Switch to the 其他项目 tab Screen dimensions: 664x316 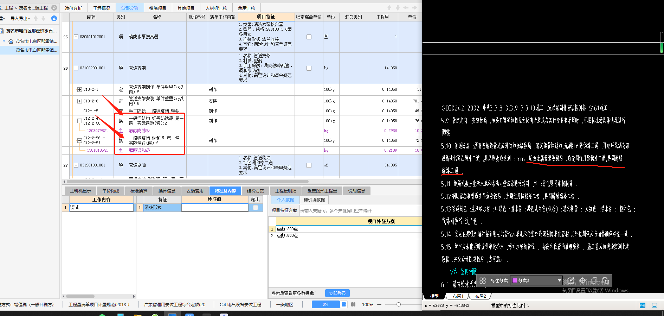[186, 8]
